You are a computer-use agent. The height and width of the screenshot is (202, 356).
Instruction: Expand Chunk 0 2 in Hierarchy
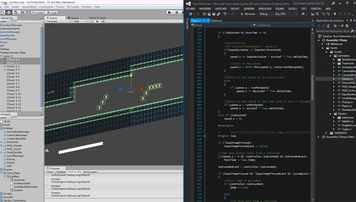point(5,66)
